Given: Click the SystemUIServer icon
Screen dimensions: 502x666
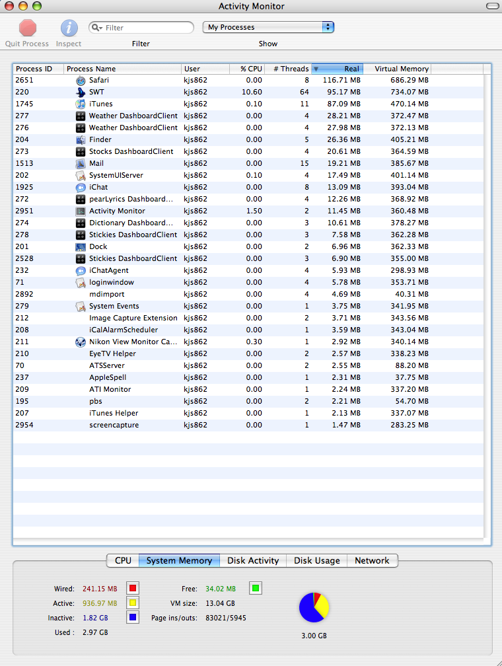Looking at the screenshot, I should pyautogui.click(x=81, y=176).
